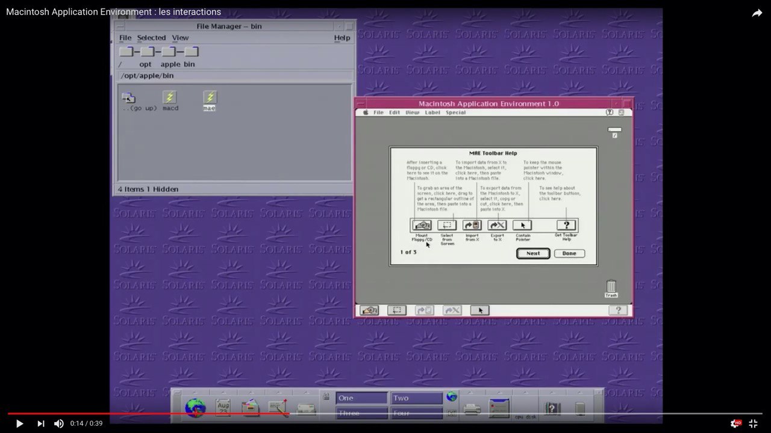Click Select from Screen button in MAE bottom toolbar

(x=396, y=310)
